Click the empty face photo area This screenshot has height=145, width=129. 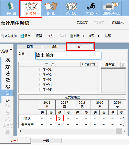tap(114, 80)
